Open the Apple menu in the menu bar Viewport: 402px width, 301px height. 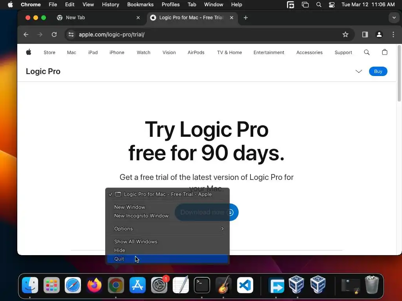(x=10, y=5)
